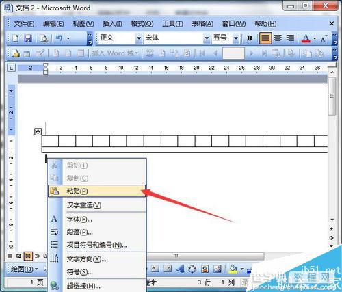Open the 五号 font size dropdown
The height and width of the screenshot is (292, 342).
coord(236,38)
